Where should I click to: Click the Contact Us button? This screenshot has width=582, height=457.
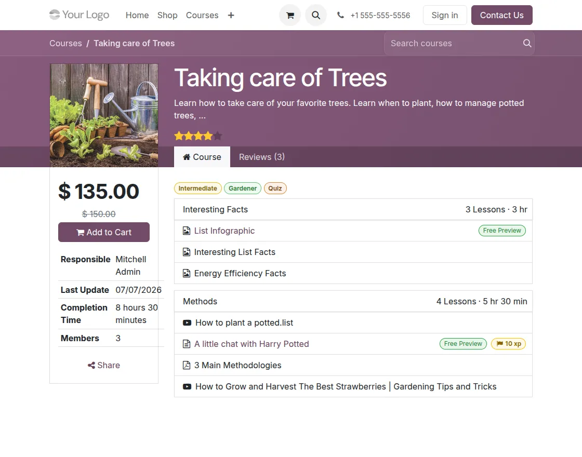pos(502,15)
